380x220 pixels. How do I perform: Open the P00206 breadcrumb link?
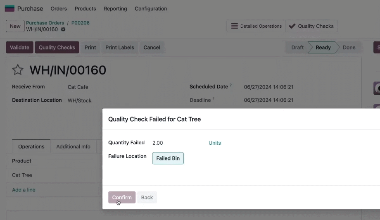(81, 23)
